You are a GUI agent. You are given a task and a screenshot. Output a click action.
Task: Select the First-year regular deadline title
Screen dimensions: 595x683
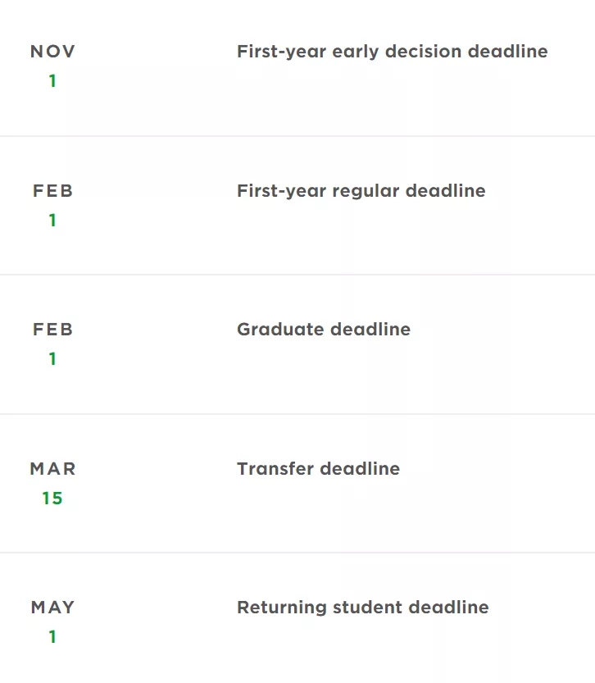point(361,191)
